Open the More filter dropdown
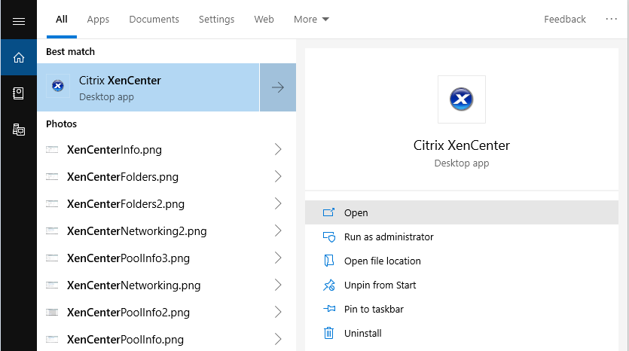The width and height of the screenshot is (629, 351). pos(311,20)
